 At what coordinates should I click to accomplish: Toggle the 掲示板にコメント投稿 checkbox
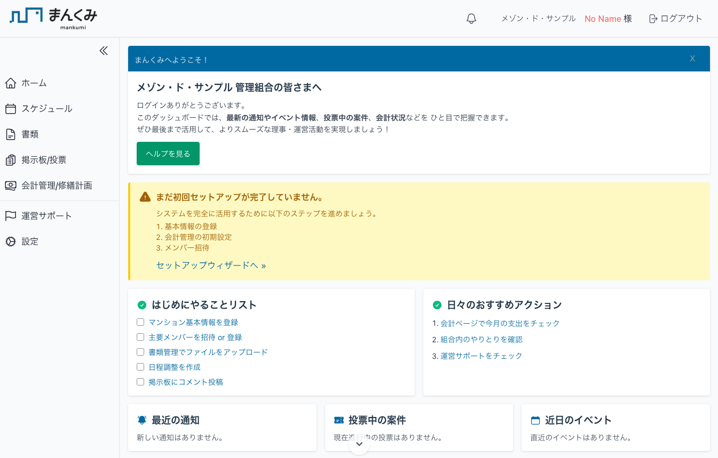[x=140, y=382]
